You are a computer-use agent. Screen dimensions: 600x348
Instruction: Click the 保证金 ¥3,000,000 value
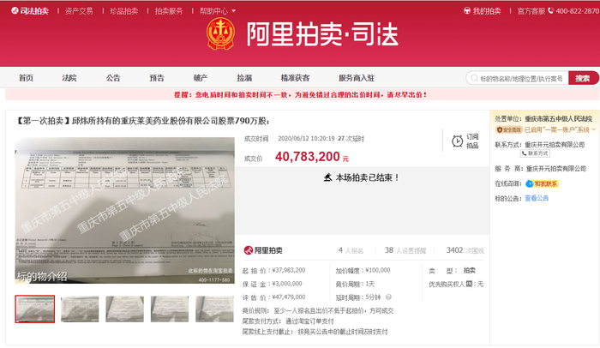[x=287, y=284]
